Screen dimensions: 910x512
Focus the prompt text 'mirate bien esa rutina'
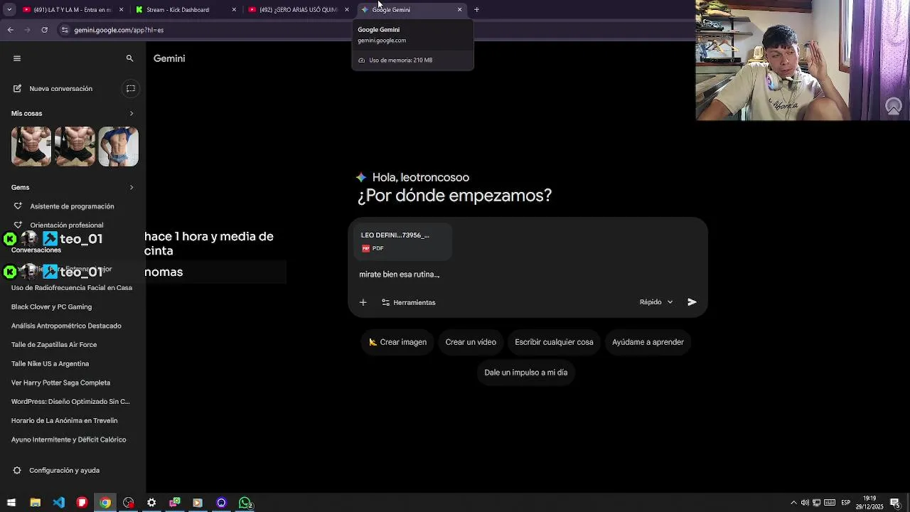[400, 274]
